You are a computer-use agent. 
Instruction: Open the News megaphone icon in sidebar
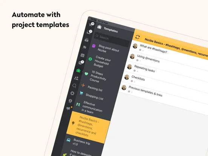pos(69,108)
